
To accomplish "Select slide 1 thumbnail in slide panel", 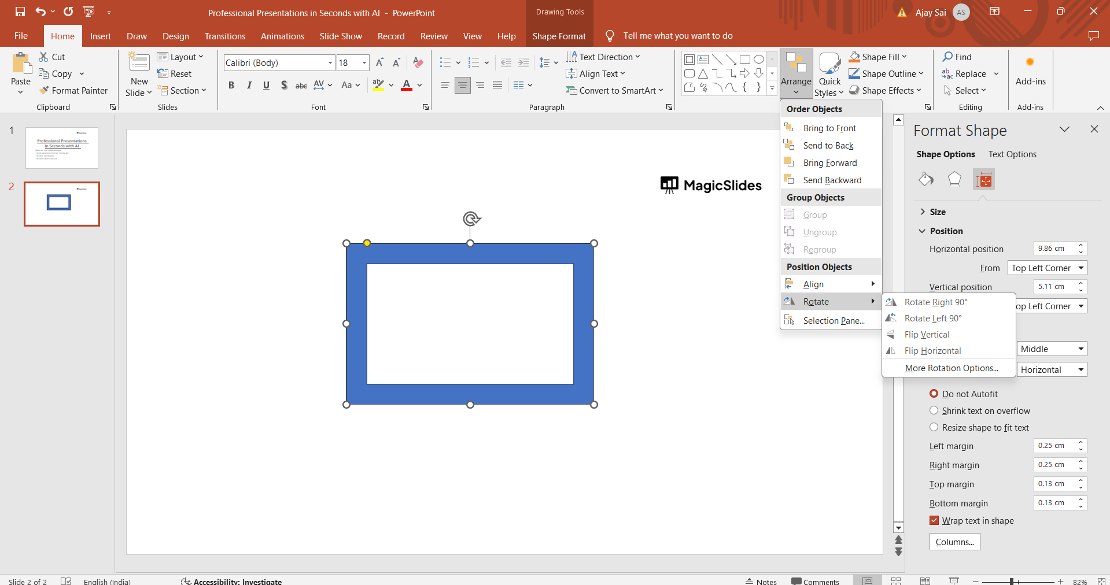I will pyautogui.click(x=62, y=148).
